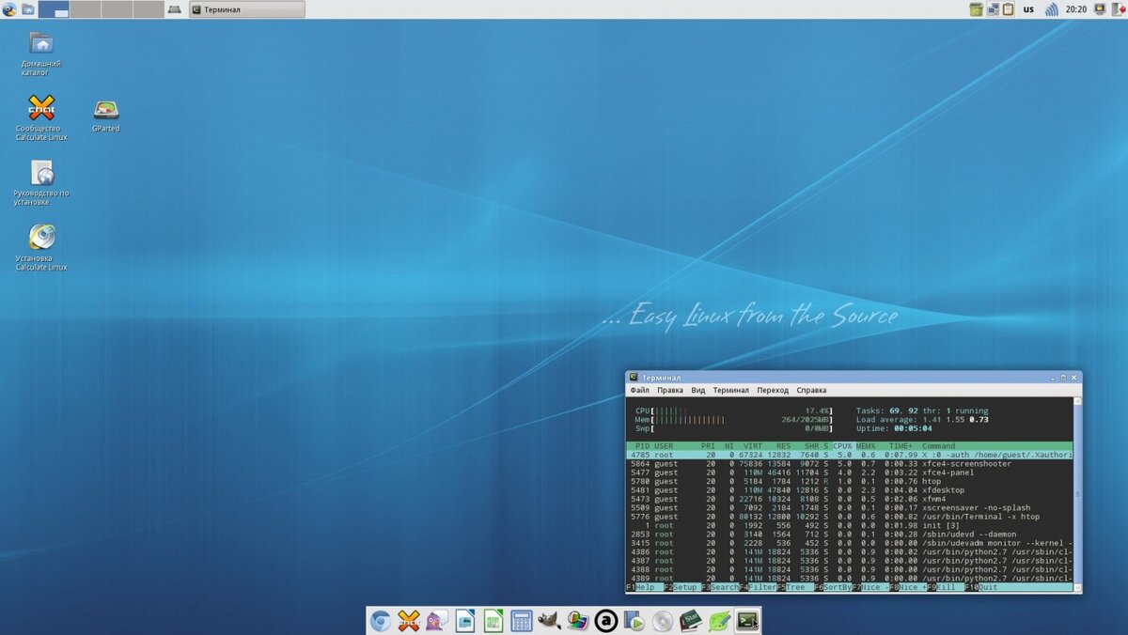Image resolution: width=1128 pixels, height=635 pixels.
Task: Open the Терминал menu
Action: pyautogui.click(x=731, y=389)
